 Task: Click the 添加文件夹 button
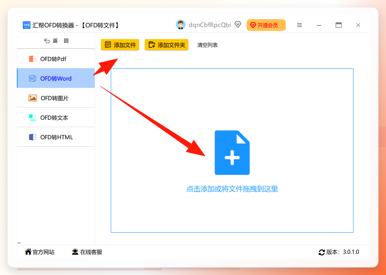coord(167,45)
